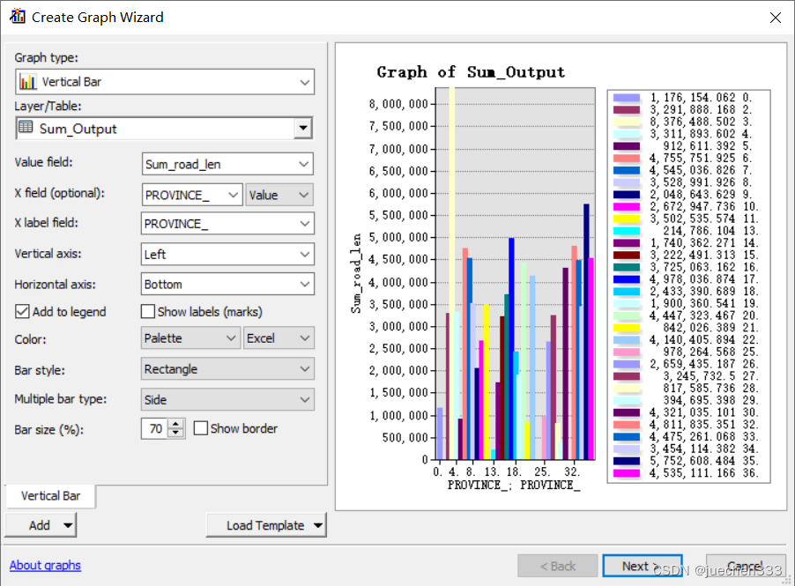
Task: Click the tallest pale yellow bar in the chart
Action: [452, 273]
